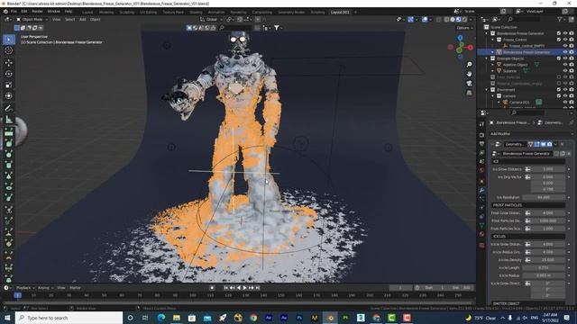
Task: Open Google Chrome from the taskbar
Action: [253, 318]
